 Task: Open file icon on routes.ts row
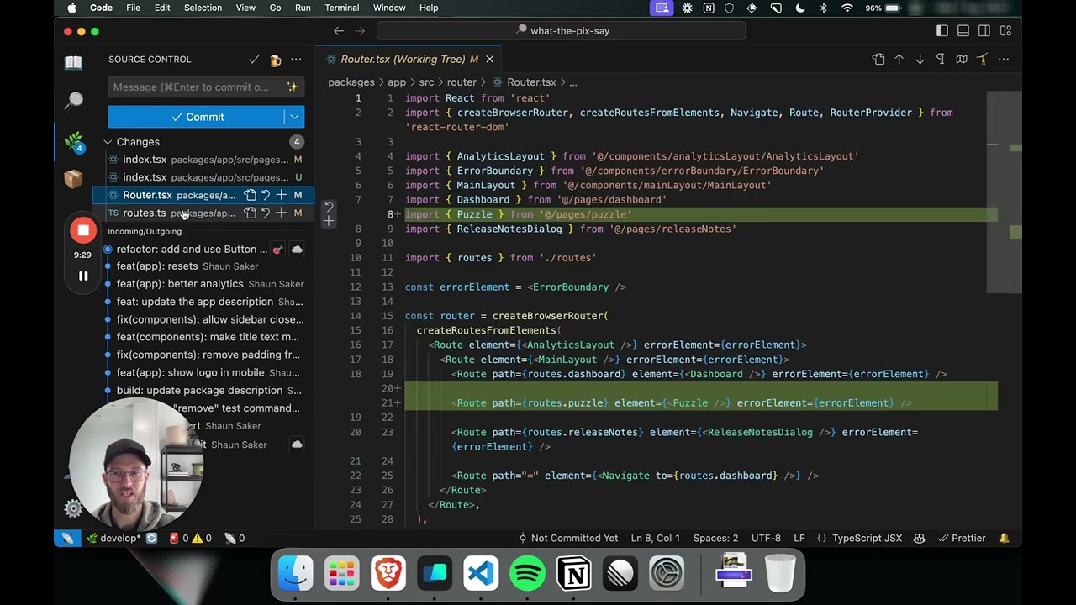click(x=250, y=213)
